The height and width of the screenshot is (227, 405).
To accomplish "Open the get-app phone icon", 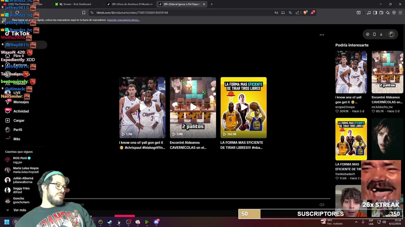I will coord(374,34).
